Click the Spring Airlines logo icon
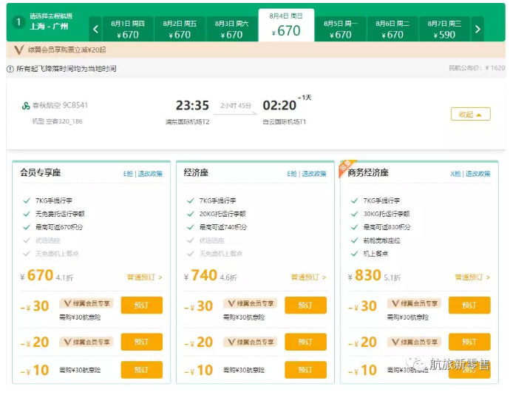 pyautogui.click(x=26, y=106)
